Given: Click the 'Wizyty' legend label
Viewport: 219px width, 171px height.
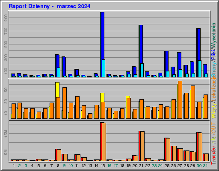Looking at the screenshot, I should click(x=213, y=110).
